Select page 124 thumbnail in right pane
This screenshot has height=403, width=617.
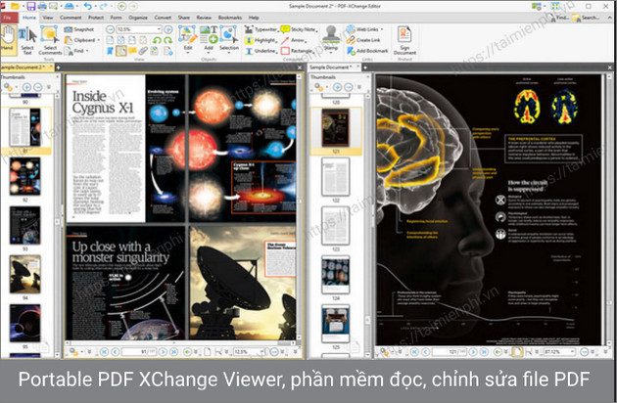pos(335,275)
